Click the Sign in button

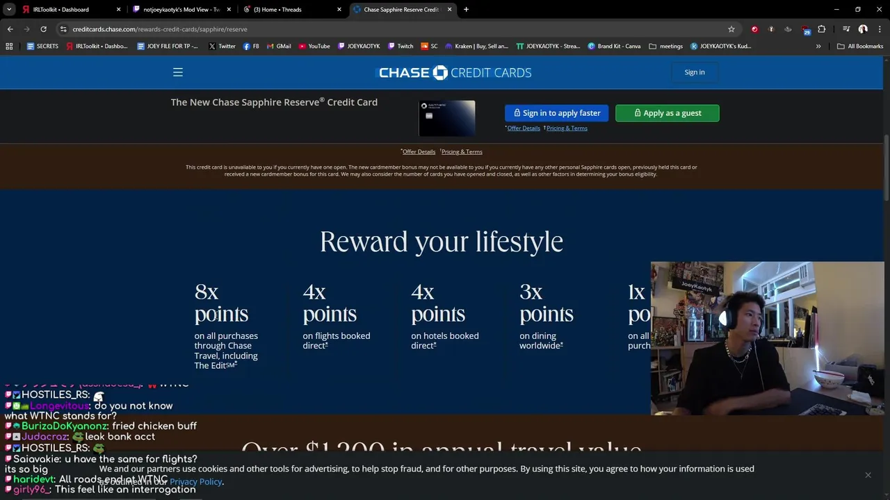click(x=695, y=72)
